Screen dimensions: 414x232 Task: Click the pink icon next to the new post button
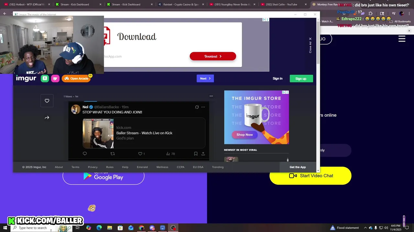click(x=55, y=78)
